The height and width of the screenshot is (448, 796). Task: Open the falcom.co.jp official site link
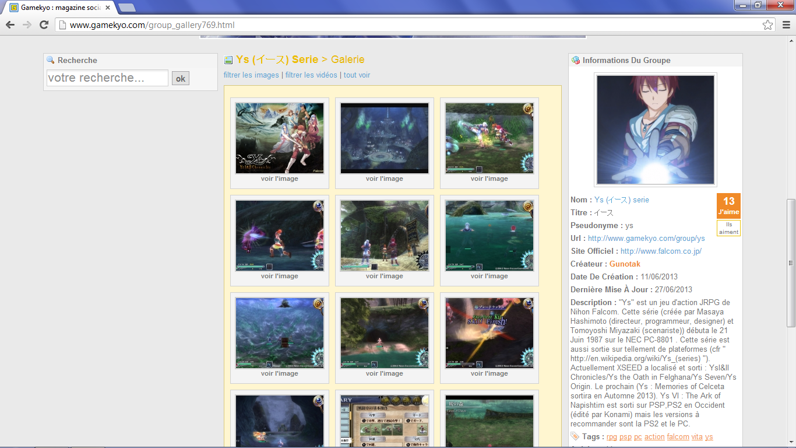click(x=661, y=251)
